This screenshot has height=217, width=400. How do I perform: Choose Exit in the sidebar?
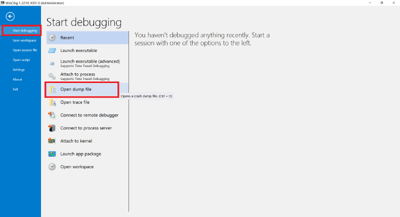click(x=15, y=89)
